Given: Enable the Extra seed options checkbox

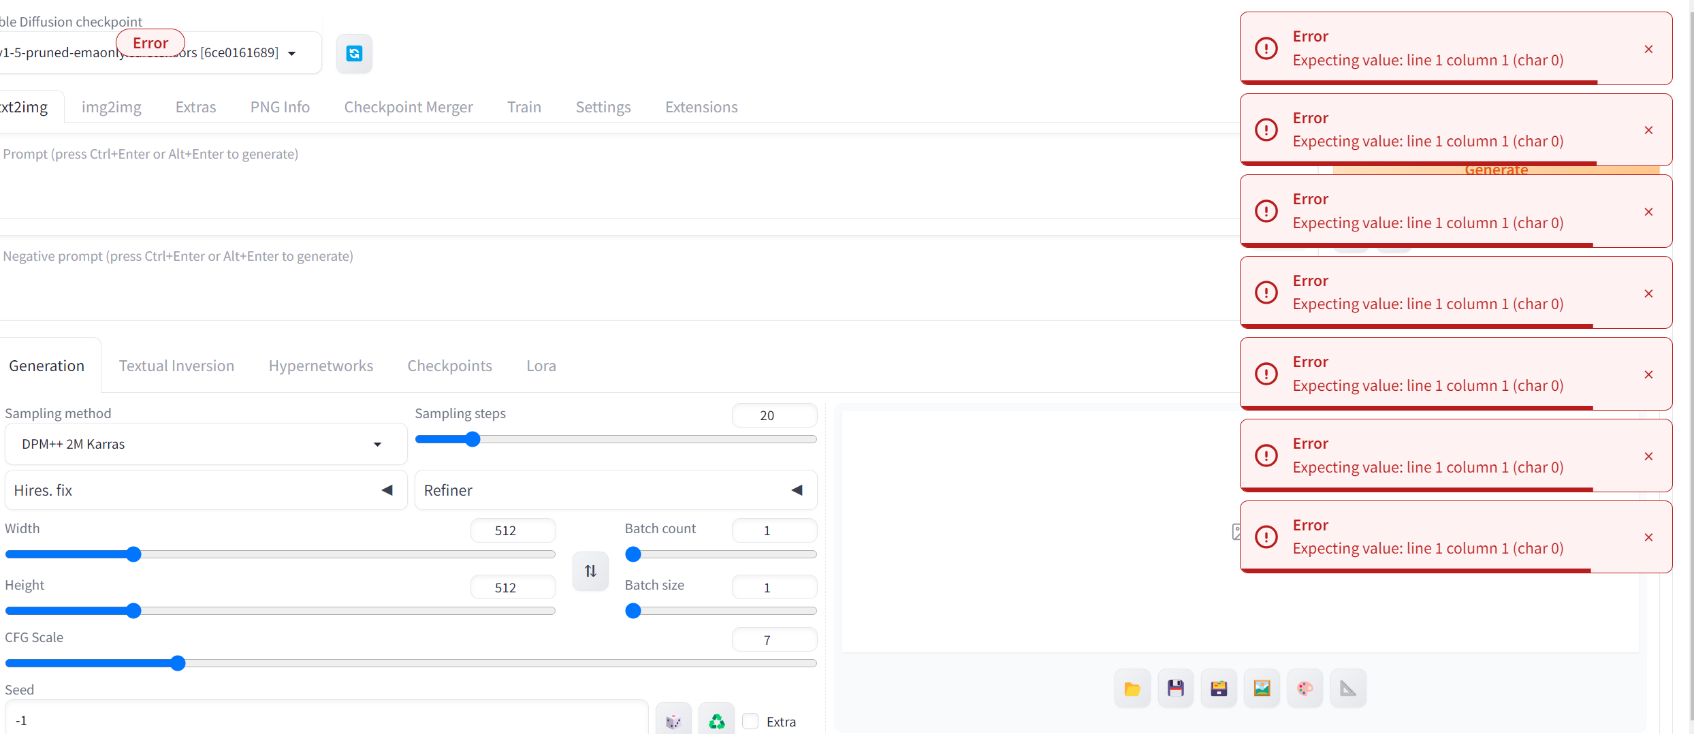Looking at the screenshot, I should click(x=750, y=721).
